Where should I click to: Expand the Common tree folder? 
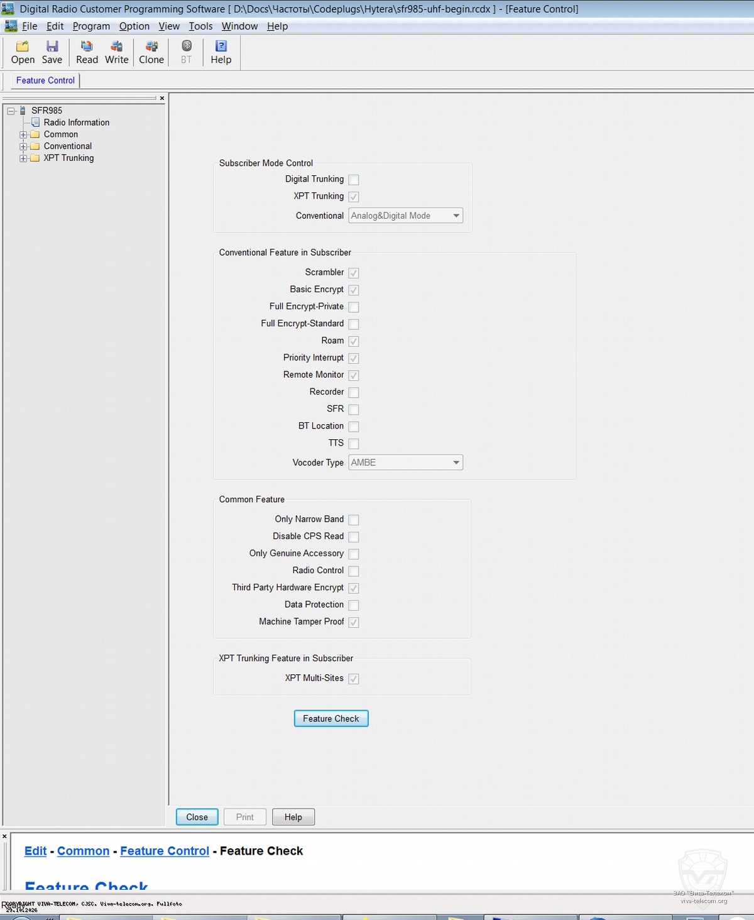click(23, 134)
